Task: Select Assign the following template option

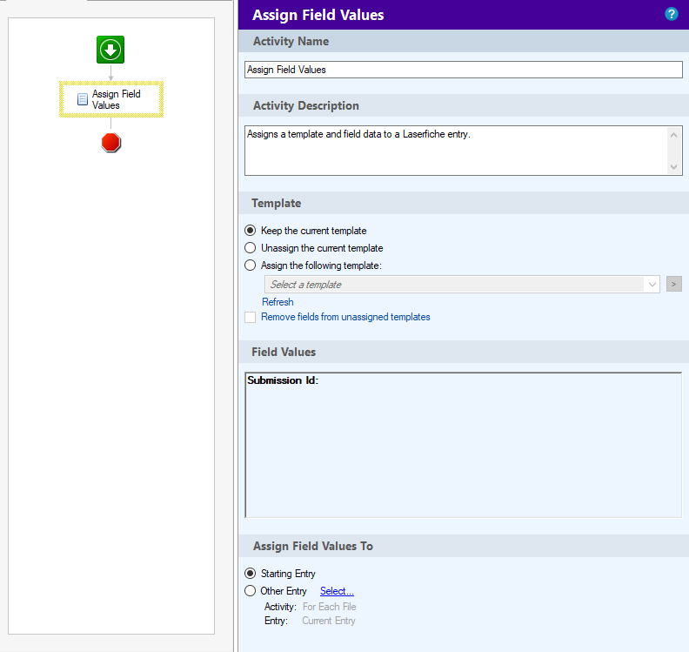Action: tap(250, 266)
